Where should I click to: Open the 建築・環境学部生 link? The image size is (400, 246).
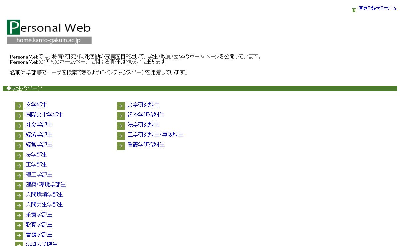(x=46, y=184)
